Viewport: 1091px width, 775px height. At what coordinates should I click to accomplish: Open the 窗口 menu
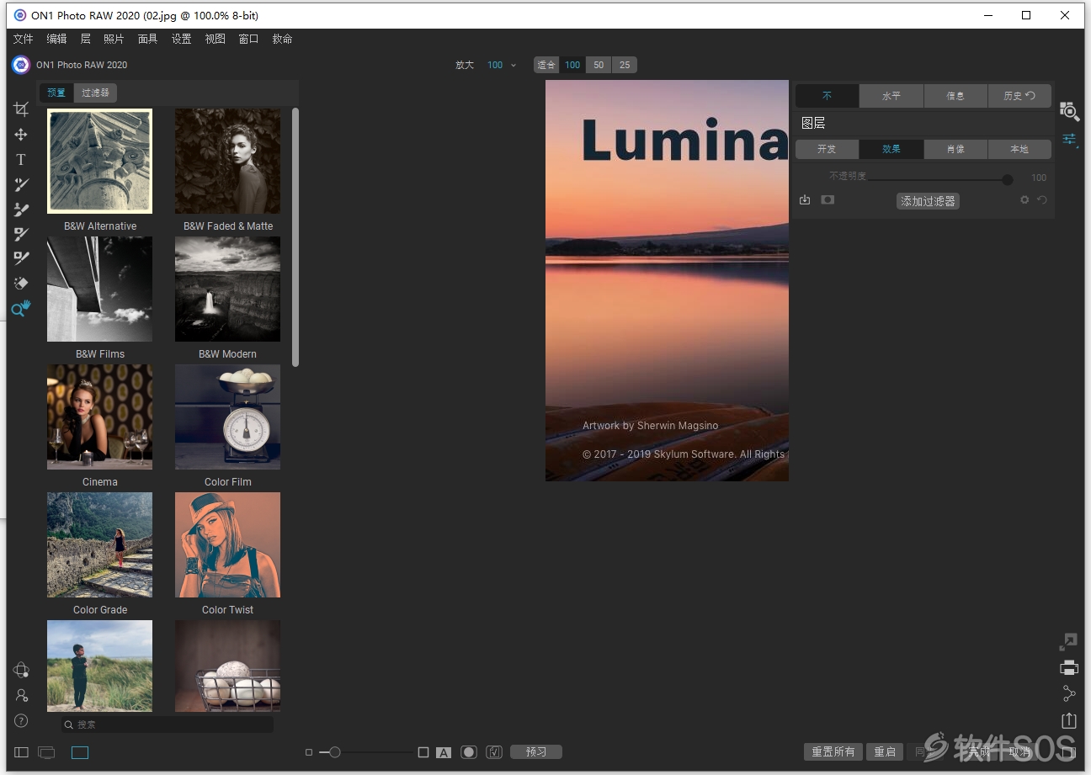[248, 39]
